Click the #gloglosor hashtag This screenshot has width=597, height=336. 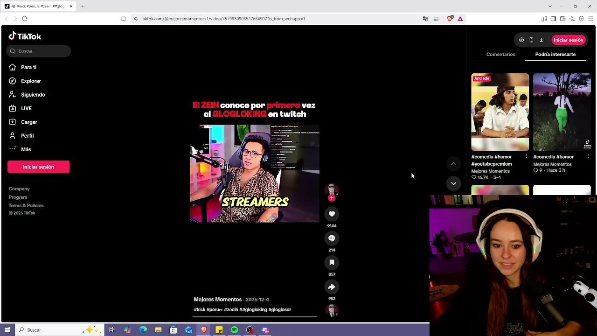click(x=280, y=310)
